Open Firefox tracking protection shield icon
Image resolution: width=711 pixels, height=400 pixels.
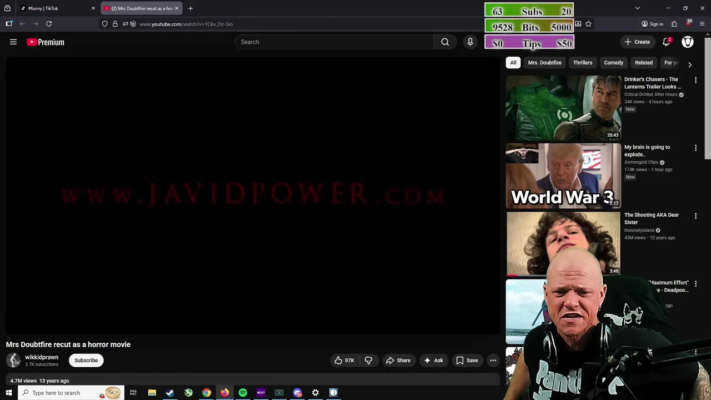point(104,24)
